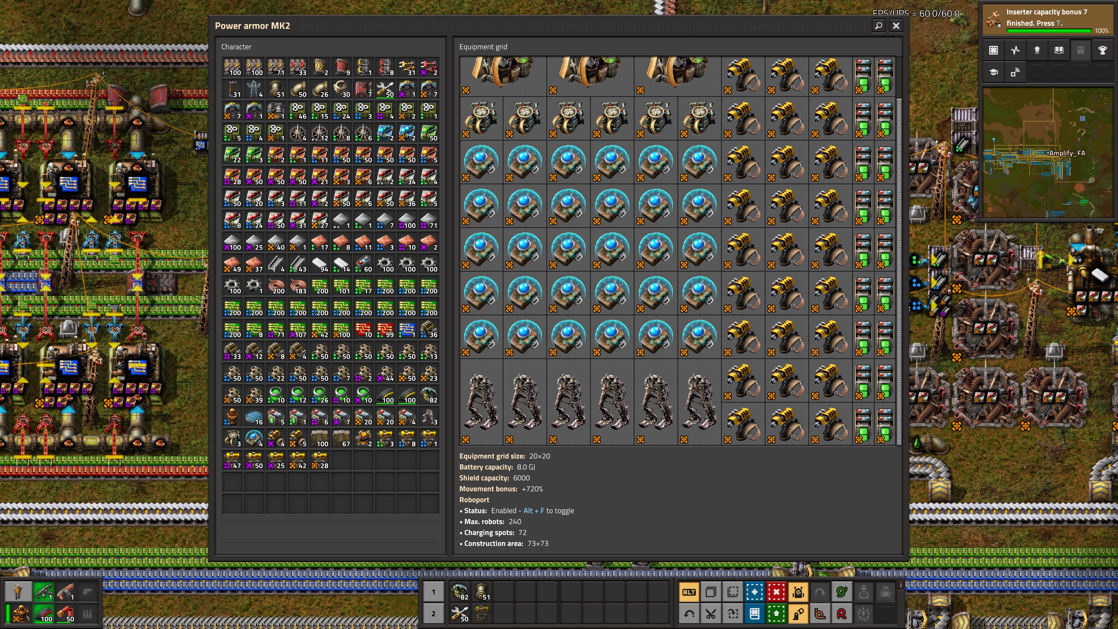Image resolution: width=1118 pixels, height=629 pixels.
Task: Select the blue new blueprint tool
Action: (x=755, y=592)
